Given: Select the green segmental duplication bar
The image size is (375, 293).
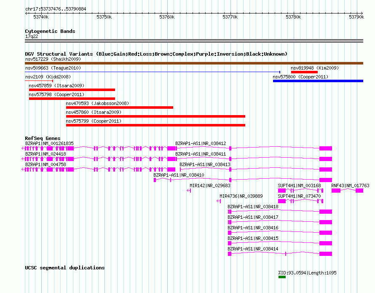Looking at the screenshot, I should pyautogui.click(x=282, y=277).
